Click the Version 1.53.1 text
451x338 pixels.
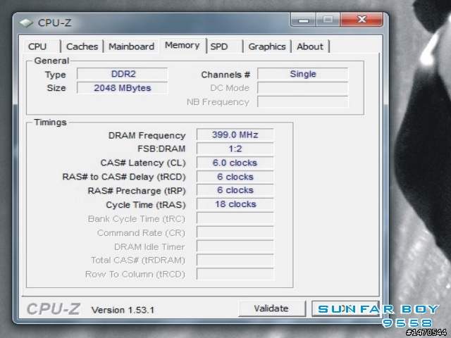coord(123,310)
